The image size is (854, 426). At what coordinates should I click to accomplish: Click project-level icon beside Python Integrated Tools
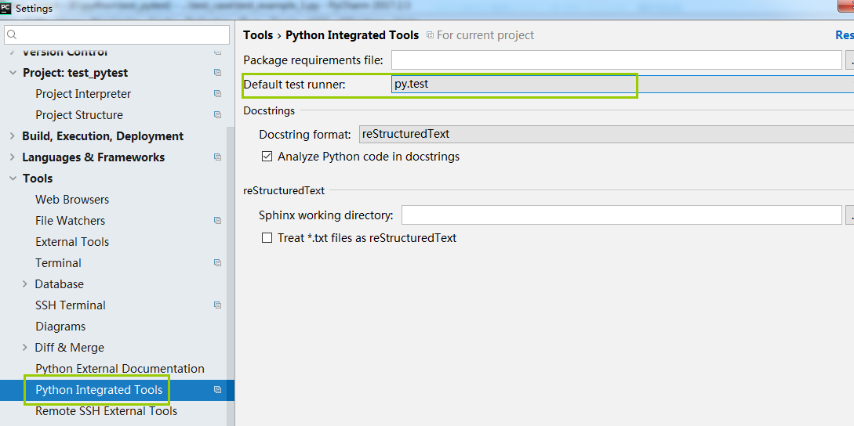217,390
